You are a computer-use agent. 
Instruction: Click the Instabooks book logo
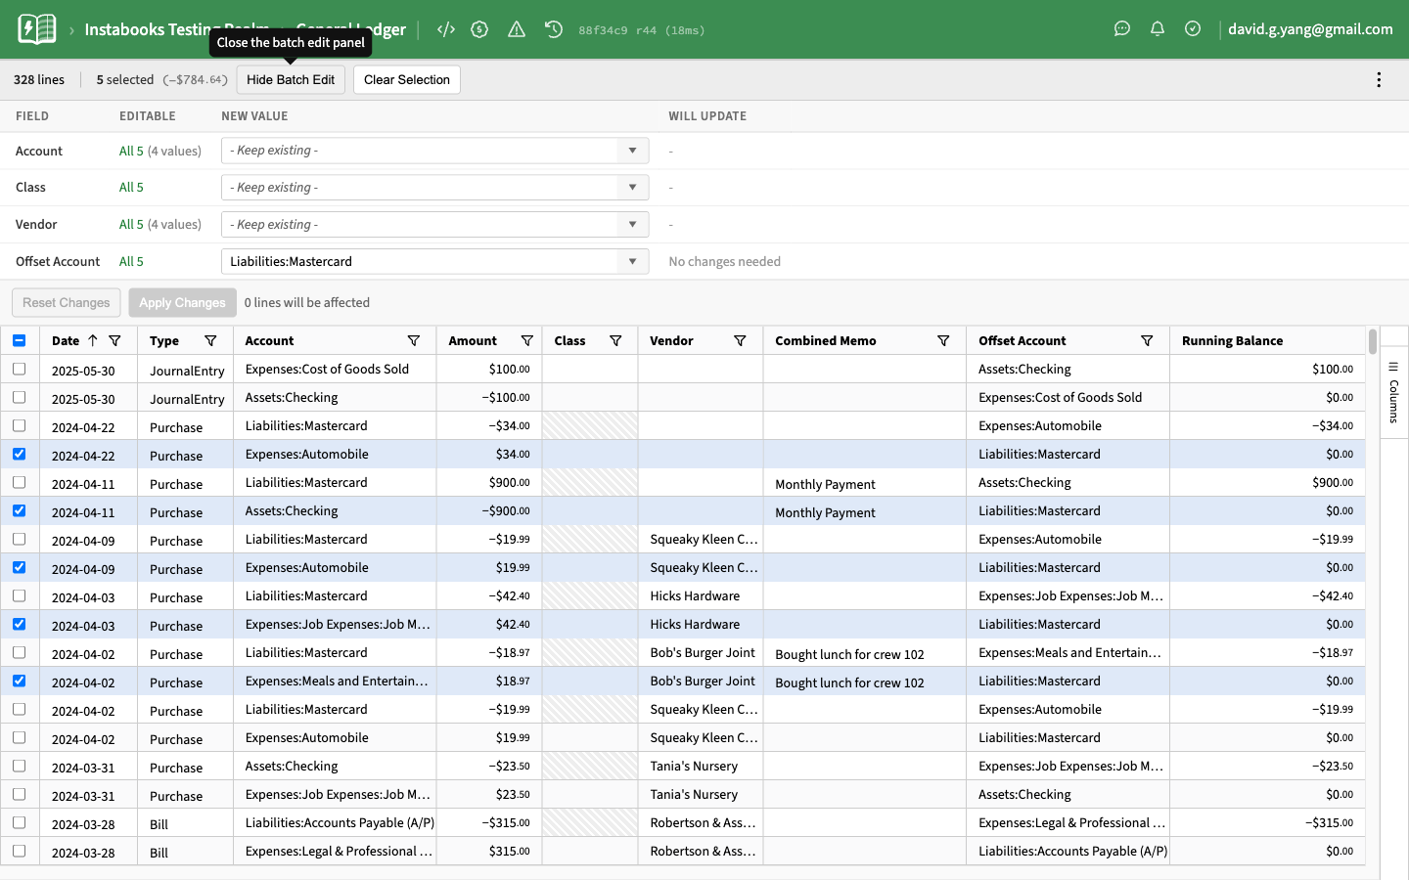36,29
